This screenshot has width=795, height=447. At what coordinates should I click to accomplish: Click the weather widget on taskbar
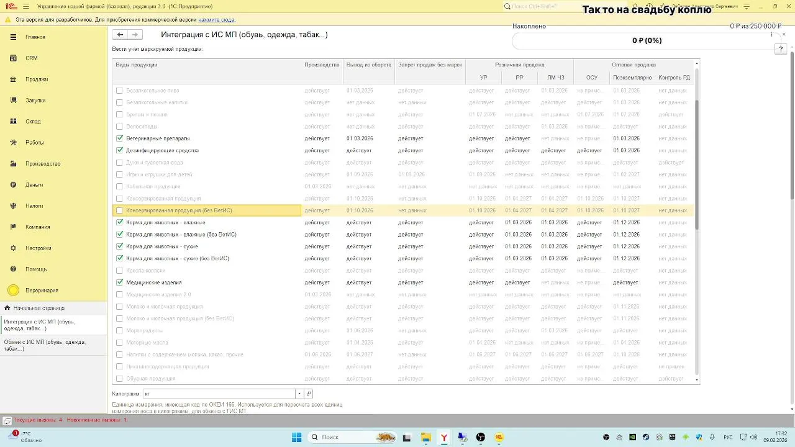point(25,437)
